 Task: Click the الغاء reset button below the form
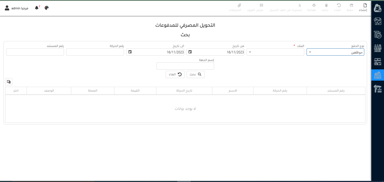click(175, 74)
